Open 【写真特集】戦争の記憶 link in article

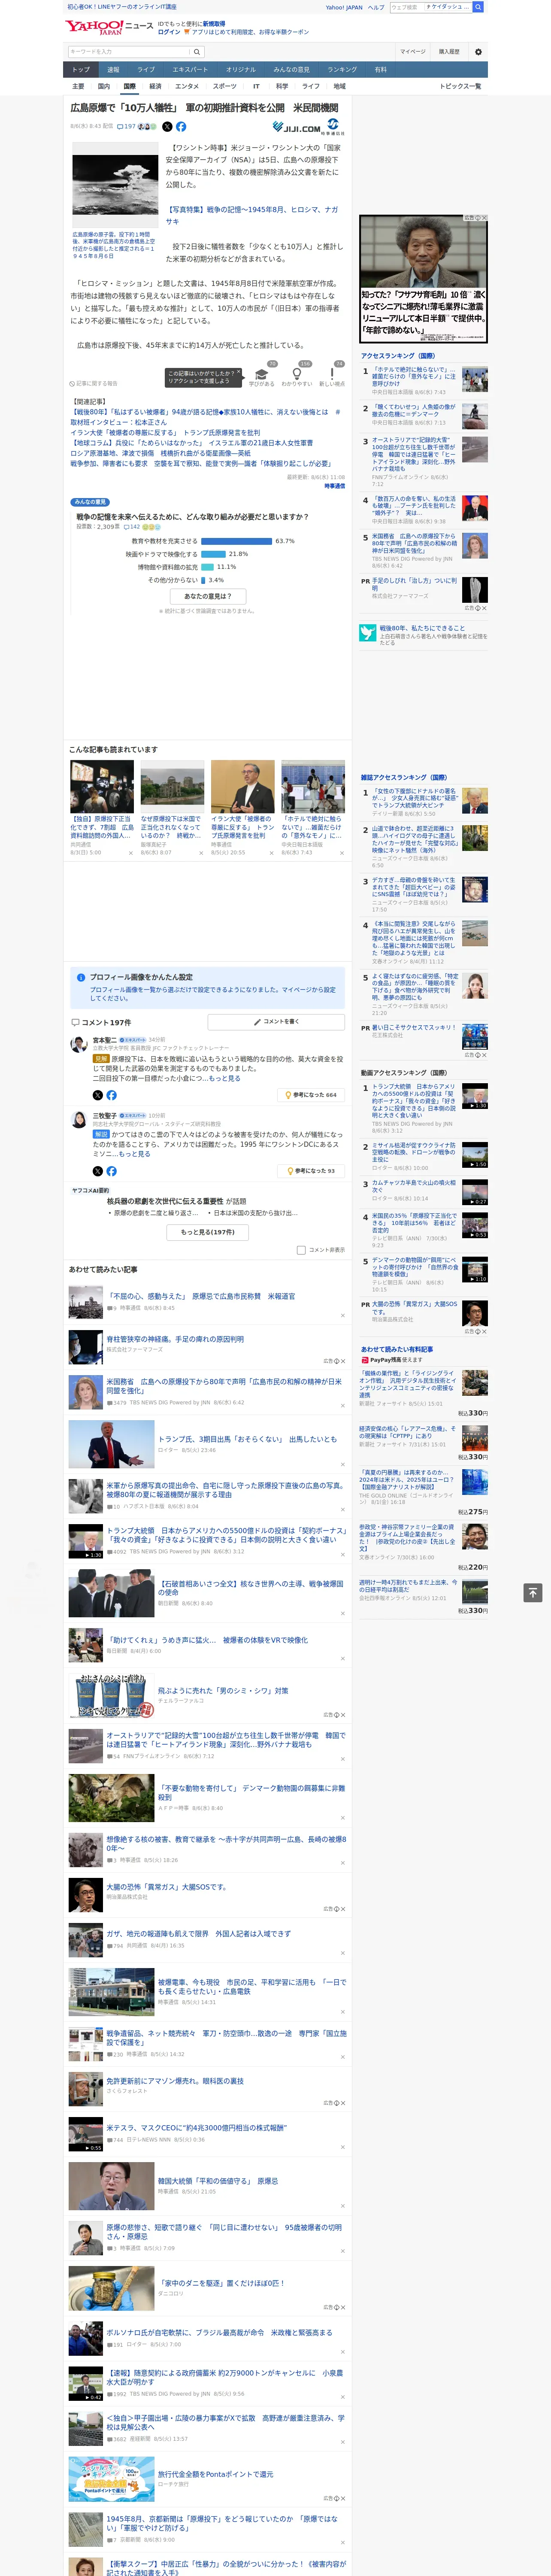[252, 216]
